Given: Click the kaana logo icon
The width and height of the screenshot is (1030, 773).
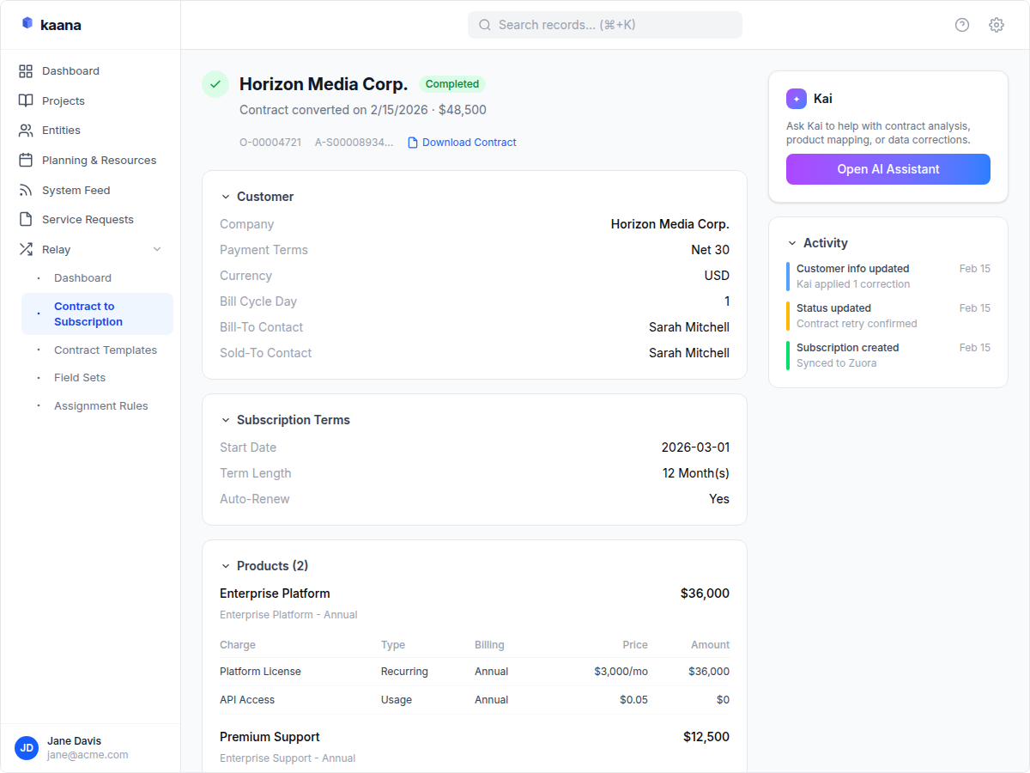Looking at the screenshot, I should 29,24.
